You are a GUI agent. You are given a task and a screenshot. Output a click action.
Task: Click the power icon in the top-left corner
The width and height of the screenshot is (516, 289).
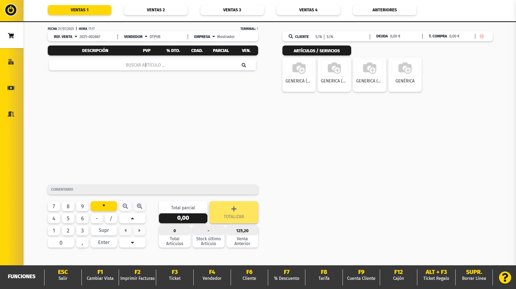click(11, 10)
